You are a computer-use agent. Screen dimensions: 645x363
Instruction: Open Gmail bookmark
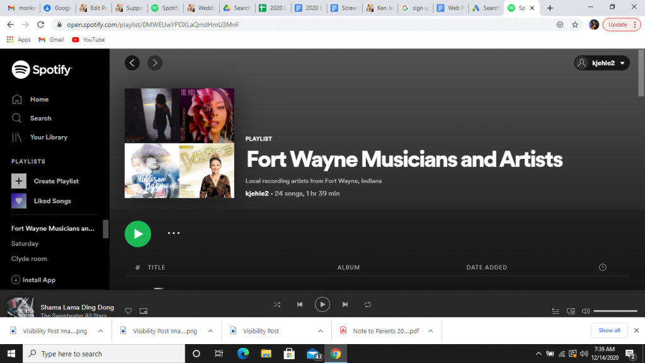pyautogui.click(x=52, y=40)
